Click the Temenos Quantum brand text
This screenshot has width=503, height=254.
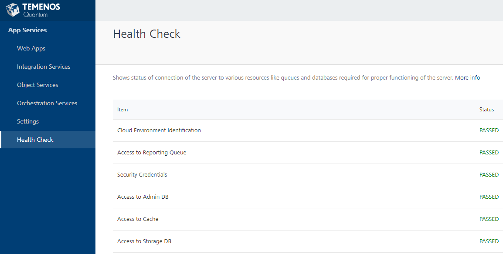(x=41, y=10)
